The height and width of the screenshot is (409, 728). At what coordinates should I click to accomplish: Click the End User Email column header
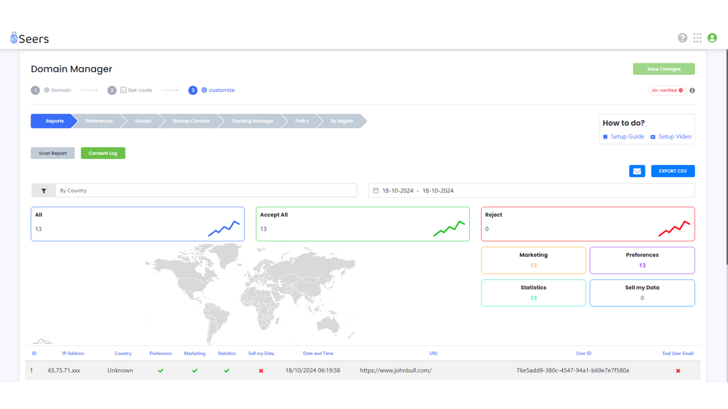pyautogui.click(x=678, y=353)
